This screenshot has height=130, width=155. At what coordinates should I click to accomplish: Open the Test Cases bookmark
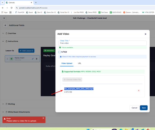tap(103, 12)
